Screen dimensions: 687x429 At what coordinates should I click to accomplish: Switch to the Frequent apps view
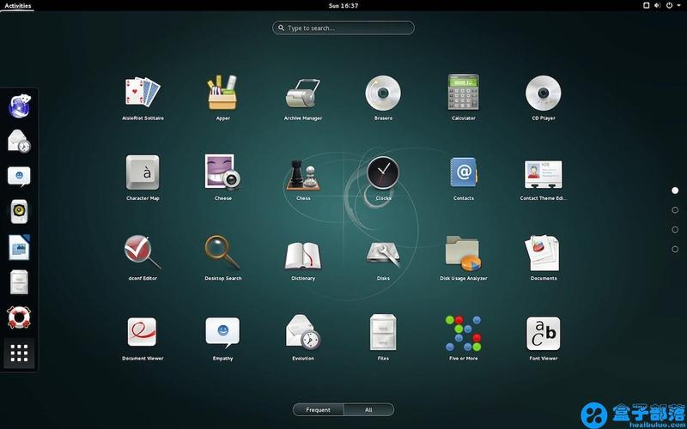(318, 410)
